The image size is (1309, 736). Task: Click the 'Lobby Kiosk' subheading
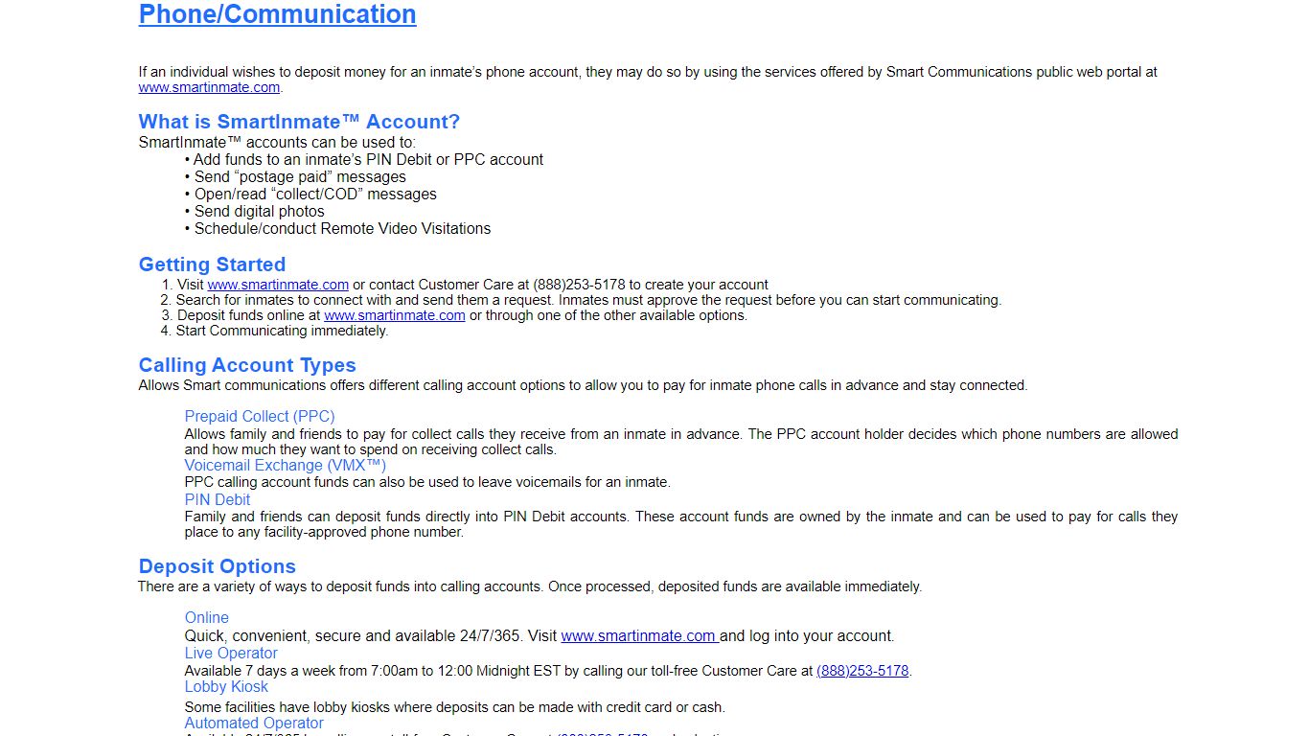pos(226,687)
